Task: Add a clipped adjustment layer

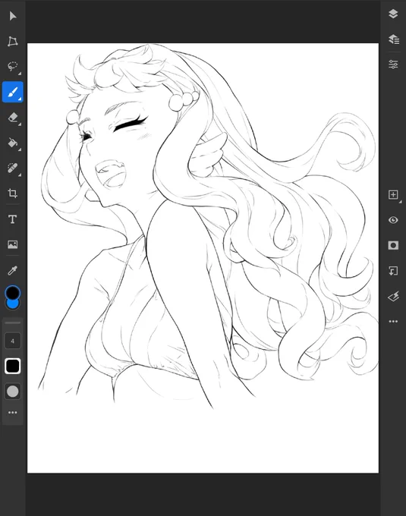Action: pos(393,271)
